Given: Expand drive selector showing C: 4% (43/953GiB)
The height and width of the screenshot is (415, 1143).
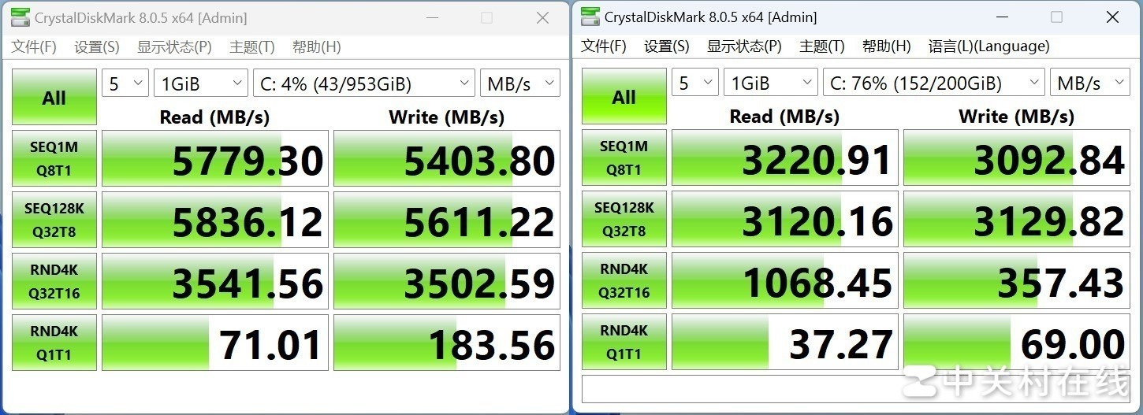Looking at the screenshot, I should (364, 83).
